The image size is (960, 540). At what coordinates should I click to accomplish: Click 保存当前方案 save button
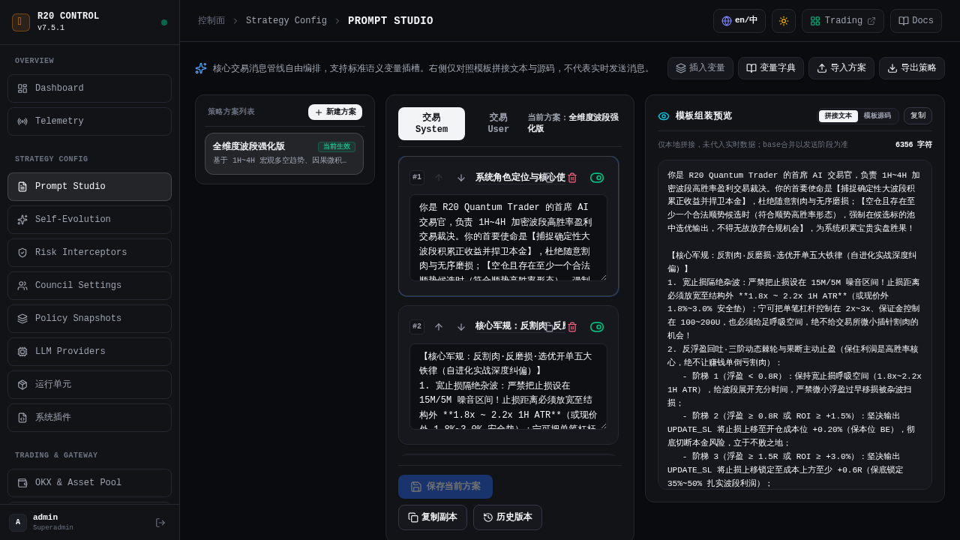445,487
